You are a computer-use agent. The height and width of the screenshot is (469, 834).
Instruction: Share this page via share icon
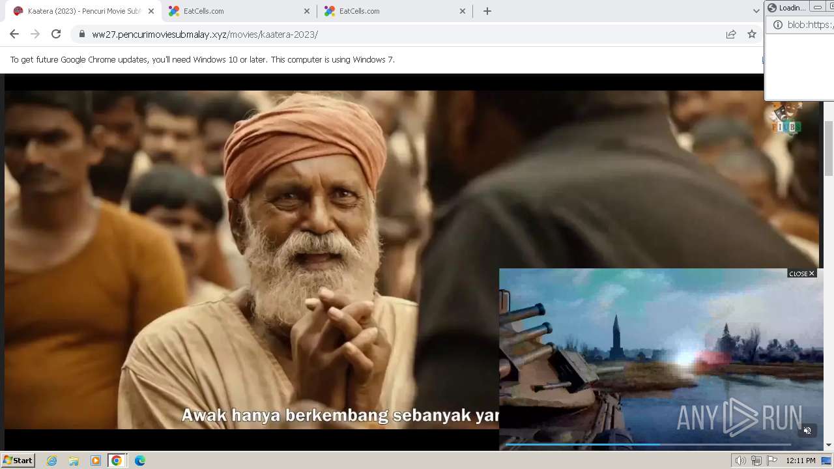click(731, 35)
